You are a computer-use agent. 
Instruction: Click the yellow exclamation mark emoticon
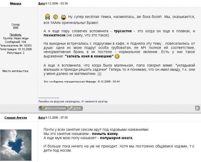click(x=56, y=17)
